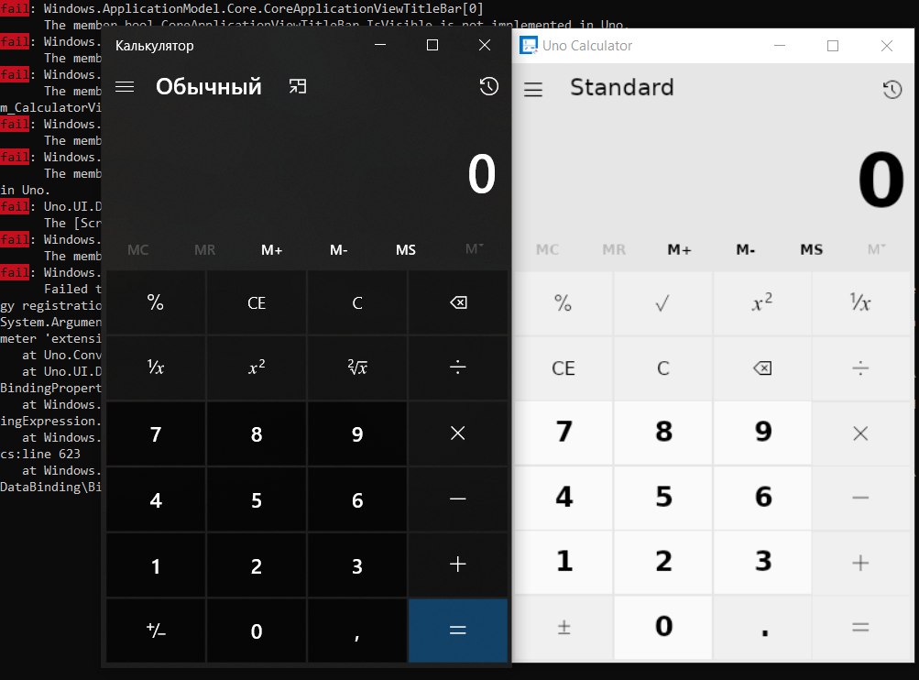The image size is (919, 680).
Task: Click square root key in Калькулятор
Action: click(x=357, y=367)
